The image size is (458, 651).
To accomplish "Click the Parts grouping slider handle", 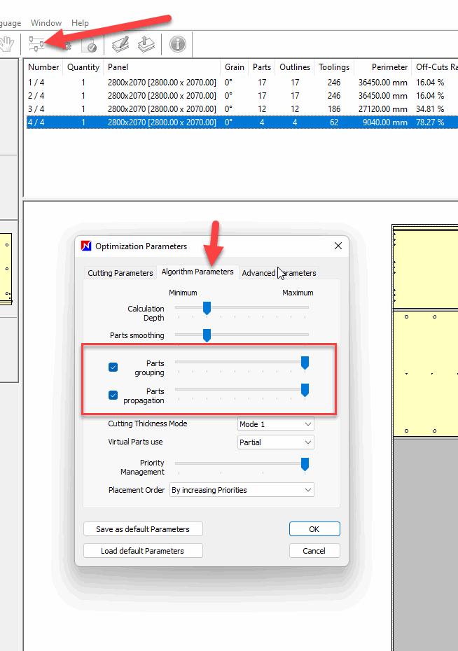I will (305, 363).
